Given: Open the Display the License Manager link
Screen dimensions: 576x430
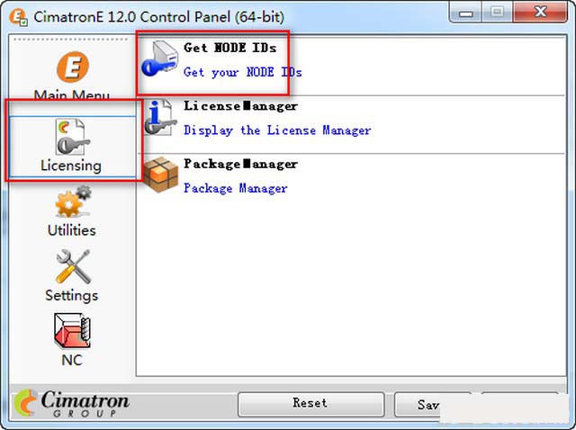Looking at the screenshot, I should tap(277, 130).
